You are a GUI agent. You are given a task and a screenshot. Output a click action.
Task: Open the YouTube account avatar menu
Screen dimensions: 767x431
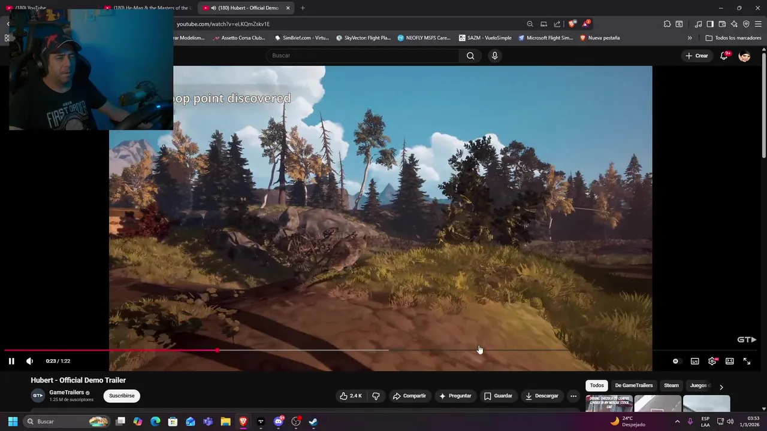(x=744, y=56)
